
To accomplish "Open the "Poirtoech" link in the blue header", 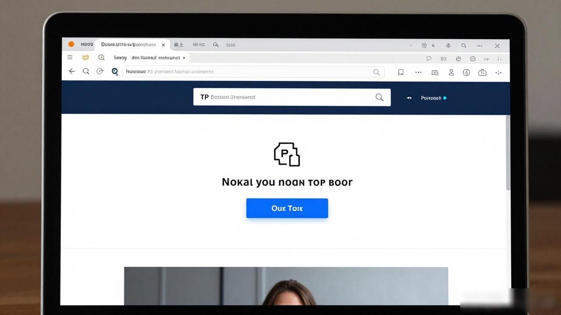I will tap(431, 98).
